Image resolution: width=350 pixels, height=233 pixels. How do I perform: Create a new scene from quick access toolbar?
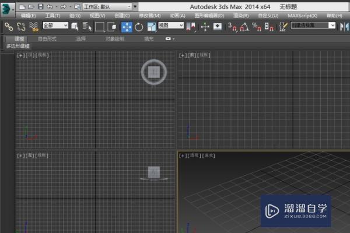pyautogui.click(x=22, y=7)
